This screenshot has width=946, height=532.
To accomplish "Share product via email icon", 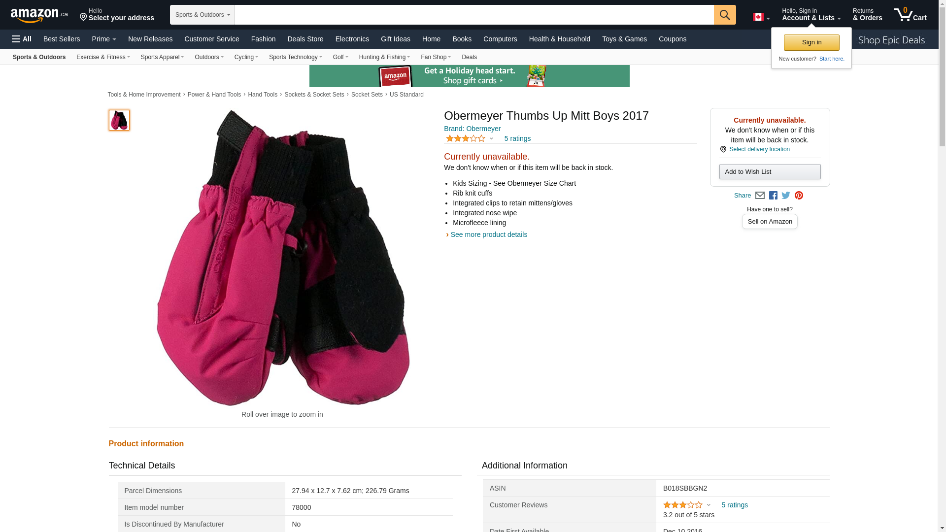I will pos(760,196).
